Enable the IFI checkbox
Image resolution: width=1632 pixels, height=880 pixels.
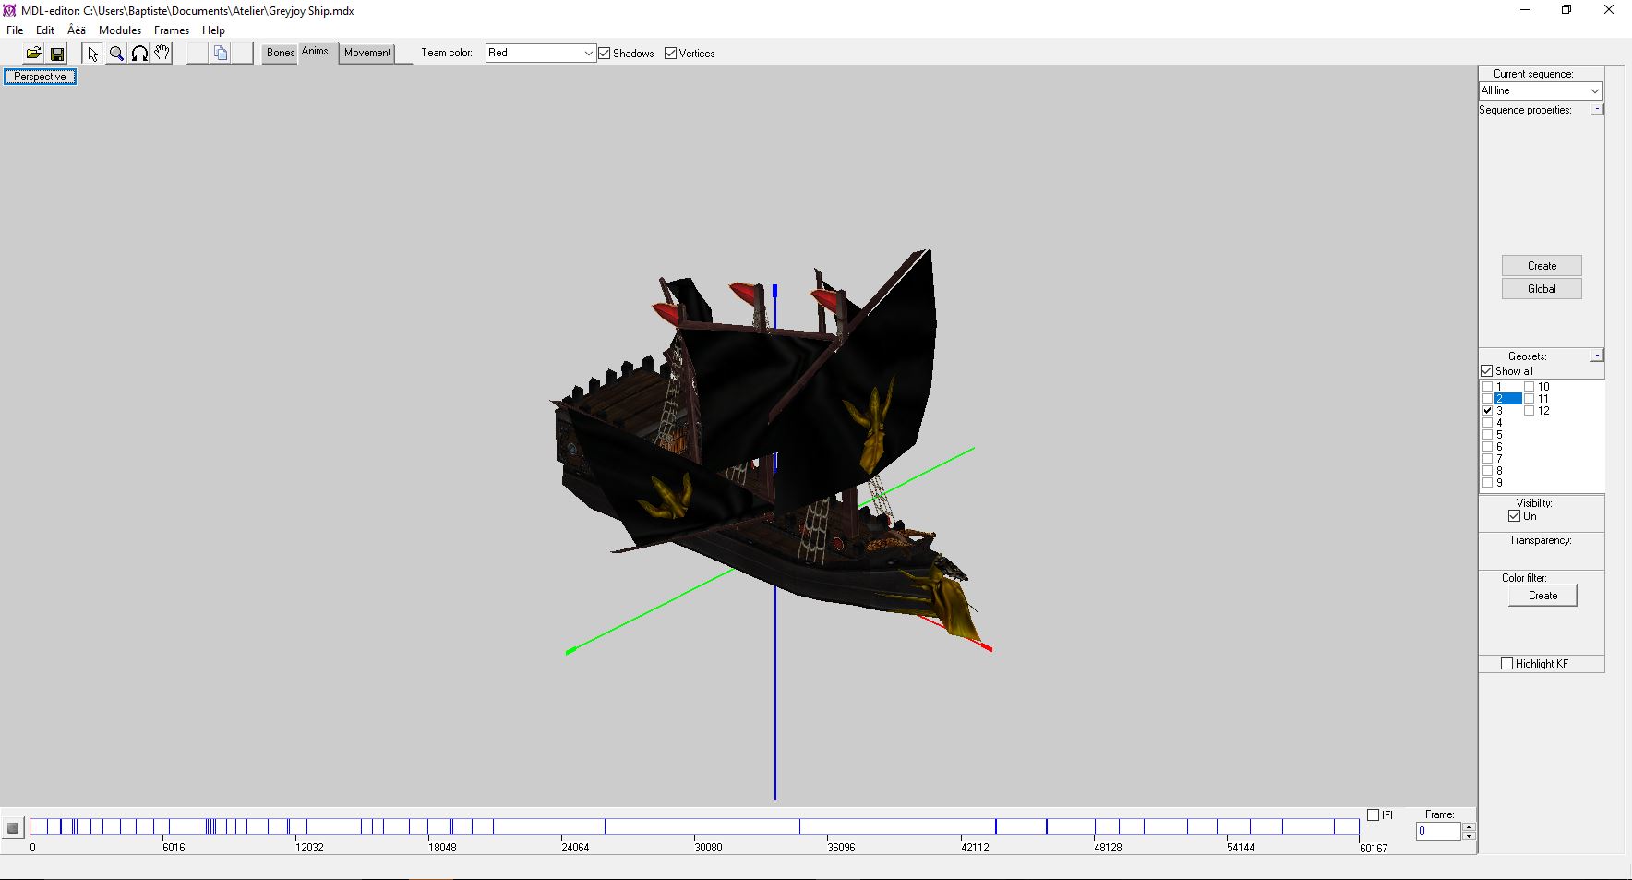[x=1373, y=814]
